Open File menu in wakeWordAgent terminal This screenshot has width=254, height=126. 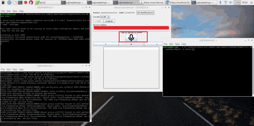pos(166,44)
